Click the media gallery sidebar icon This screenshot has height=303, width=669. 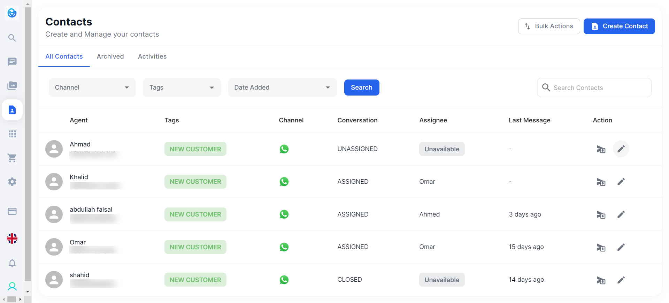pyautogui.click(x=12, y=85)
